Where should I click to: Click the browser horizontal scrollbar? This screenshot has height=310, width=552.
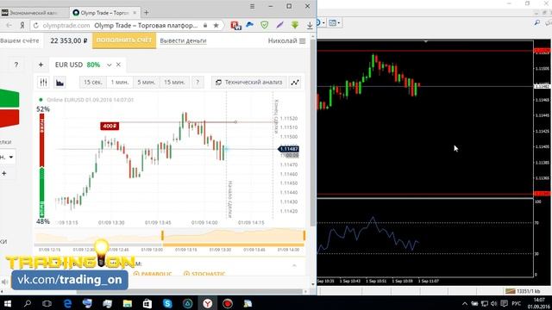(190, 291)
